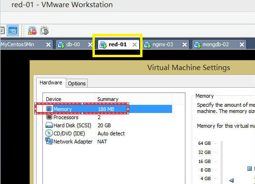The height and width of the screenshot is (184, 255).
Task: Close the db-00 tab
Action: click(90, 45)
